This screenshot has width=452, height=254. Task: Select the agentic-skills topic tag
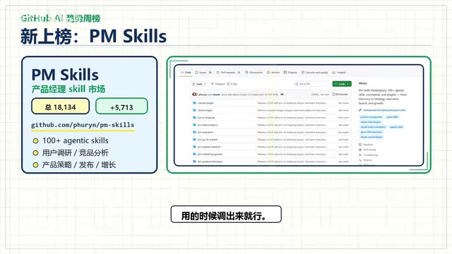397,127
